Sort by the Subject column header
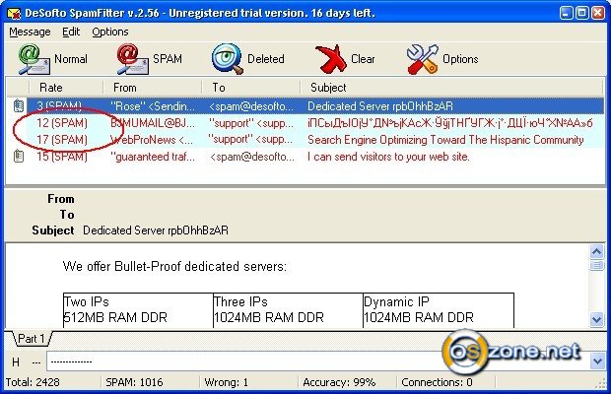 [x=452, y=88]
